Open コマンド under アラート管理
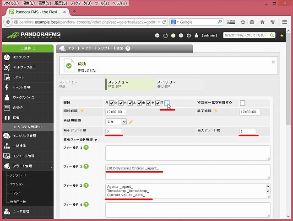The width and height of the screenshot is (293, 221). click(x=15, y=193)
